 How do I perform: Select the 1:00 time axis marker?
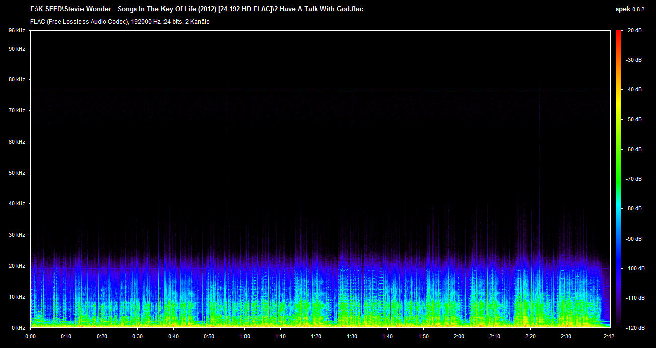click(244, 336)
